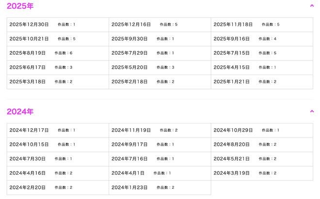The image size is (320, 199).
Task: Click the 2025年 heading title
Action: point(20,6)
